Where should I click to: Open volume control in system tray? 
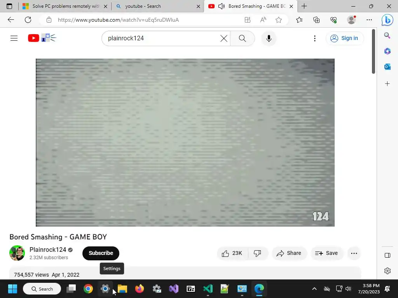348,289
